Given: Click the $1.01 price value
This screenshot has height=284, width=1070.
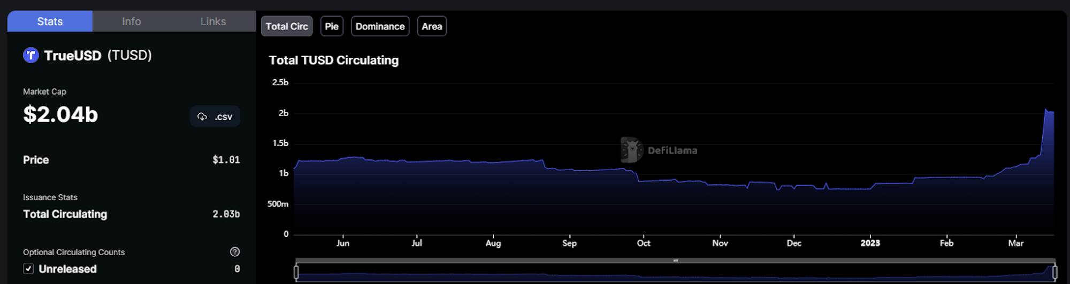Looking at the screenshot, I should 226,160.
